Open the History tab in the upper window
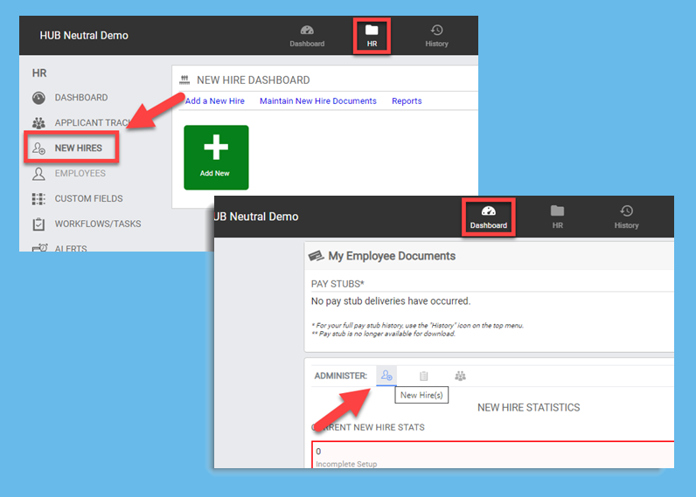This screenshot has width=696, height=497. coord(436,36)
